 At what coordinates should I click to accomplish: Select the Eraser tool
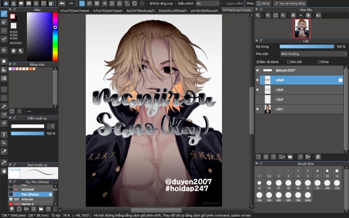4,22
